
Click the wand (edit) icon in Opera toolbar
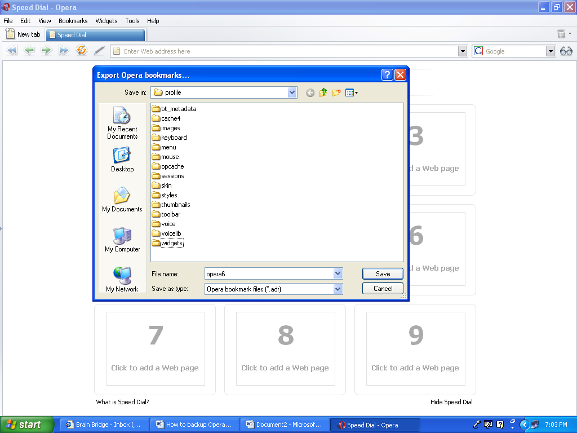coord(99,50)
